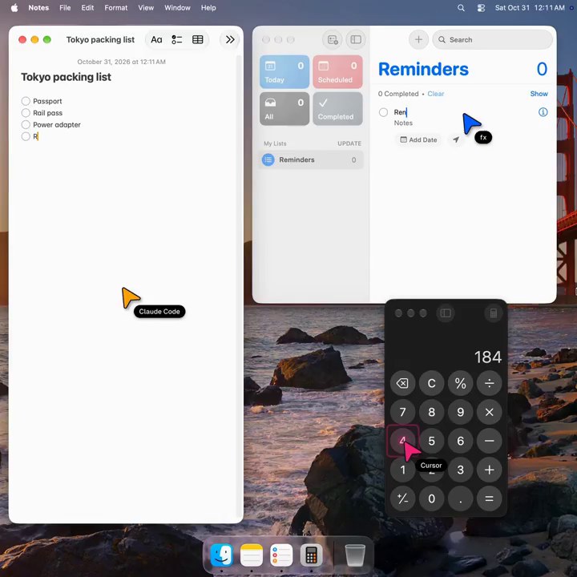
Task: Click the multiply key in Calculator
Action: click(x=489, y=412)
